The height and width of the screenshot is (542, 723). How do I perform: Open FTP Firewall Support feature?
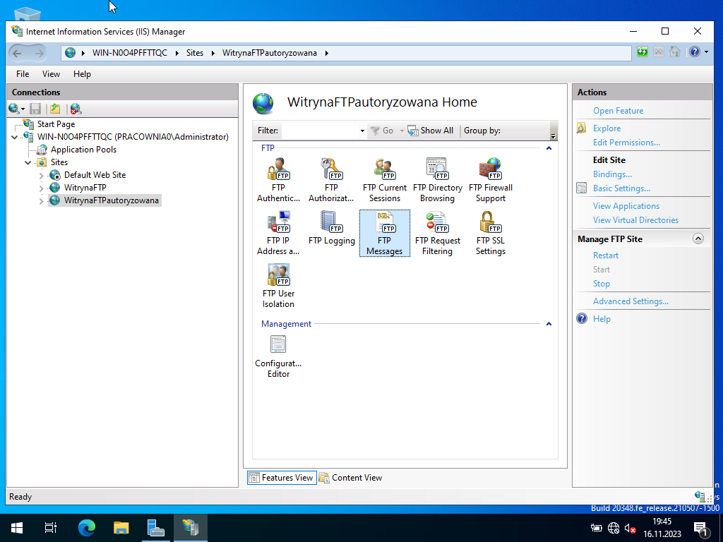[x=491, y=180]
